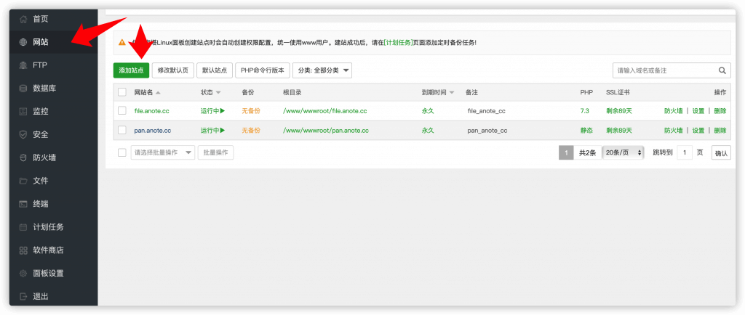Open root path /www/wwwroot/file.anote.cc

click(x=325, y=111)
